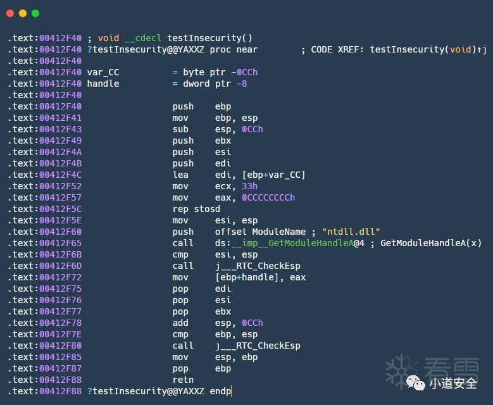Viewport: 493px width, 405px height.
Task: Select the 0CCCCCCCCh constant value
Action: pos(268,197)
